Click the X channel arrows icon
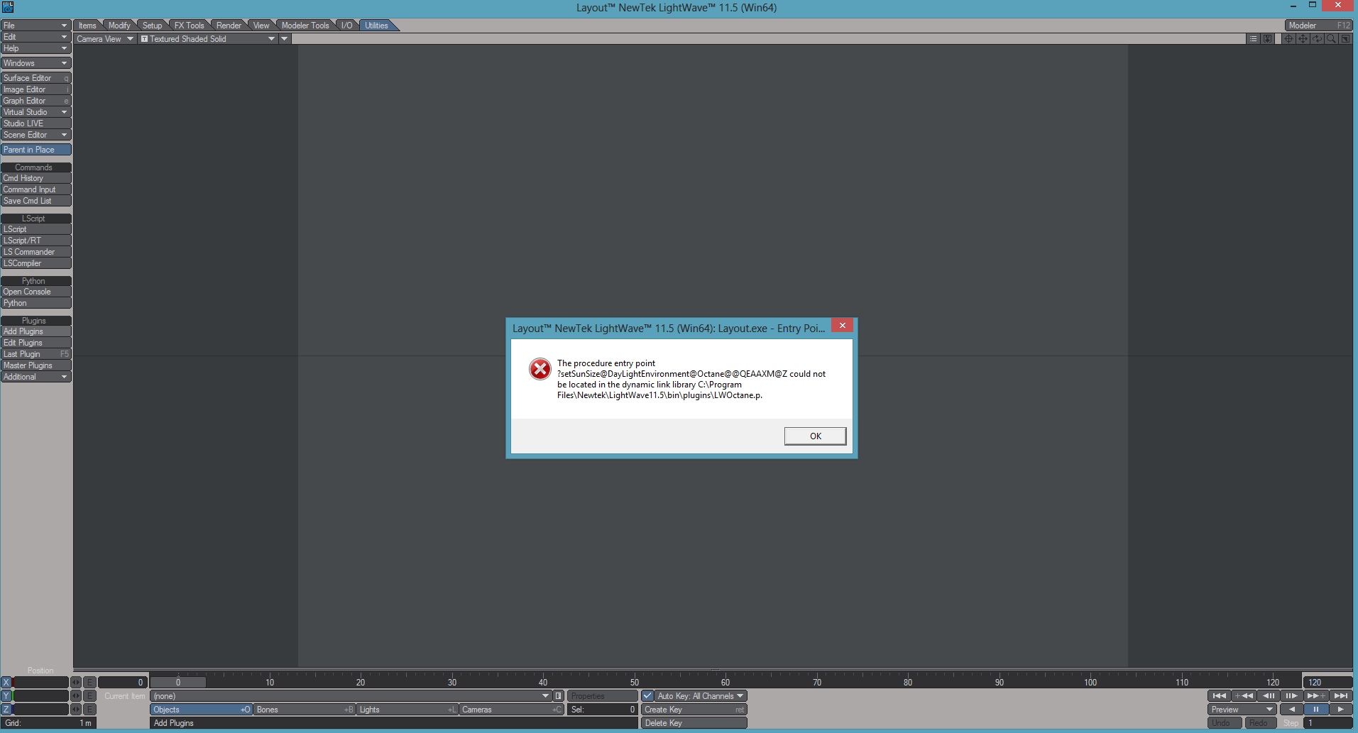Screen dimensions: 1358x733 [76, 683]
